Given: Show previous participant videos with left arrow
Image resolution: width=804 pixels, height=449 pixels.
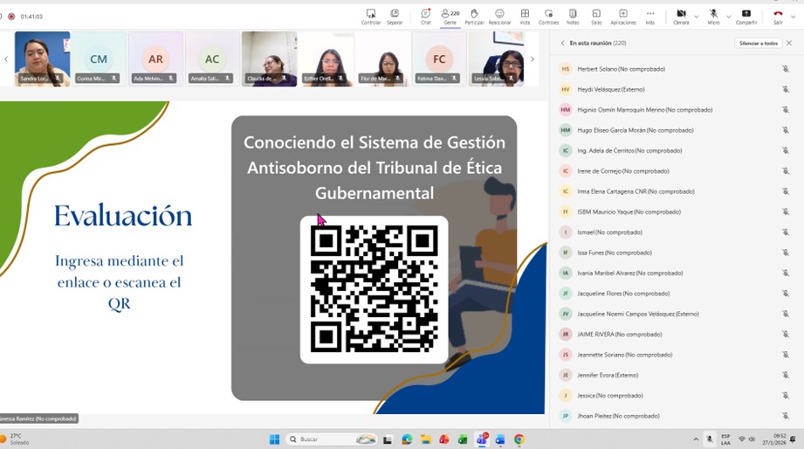Looking at the screenshot, I should click(x=6, y=59).
